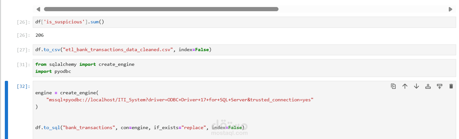Move the selected cell down
This screenshot has width=459, height=139.
click(416, 86)
